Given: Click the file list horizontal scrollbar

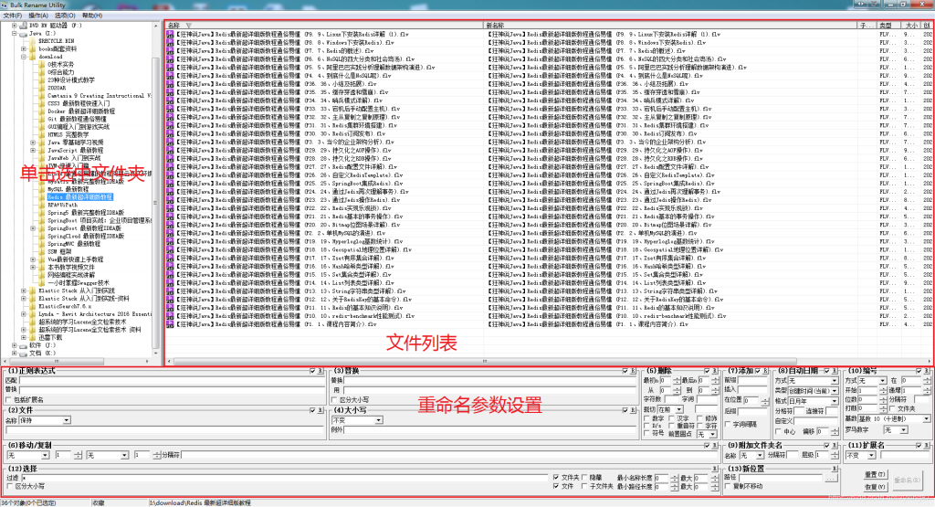Looking at the screenshot, I should [484, 362].
